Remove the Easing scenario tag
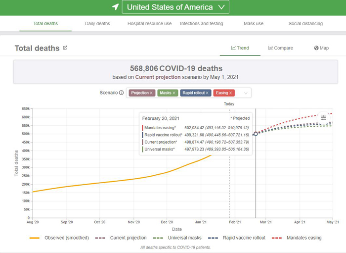Image resolution: width=346 pixels, height=253 pixels. point(230,93)
